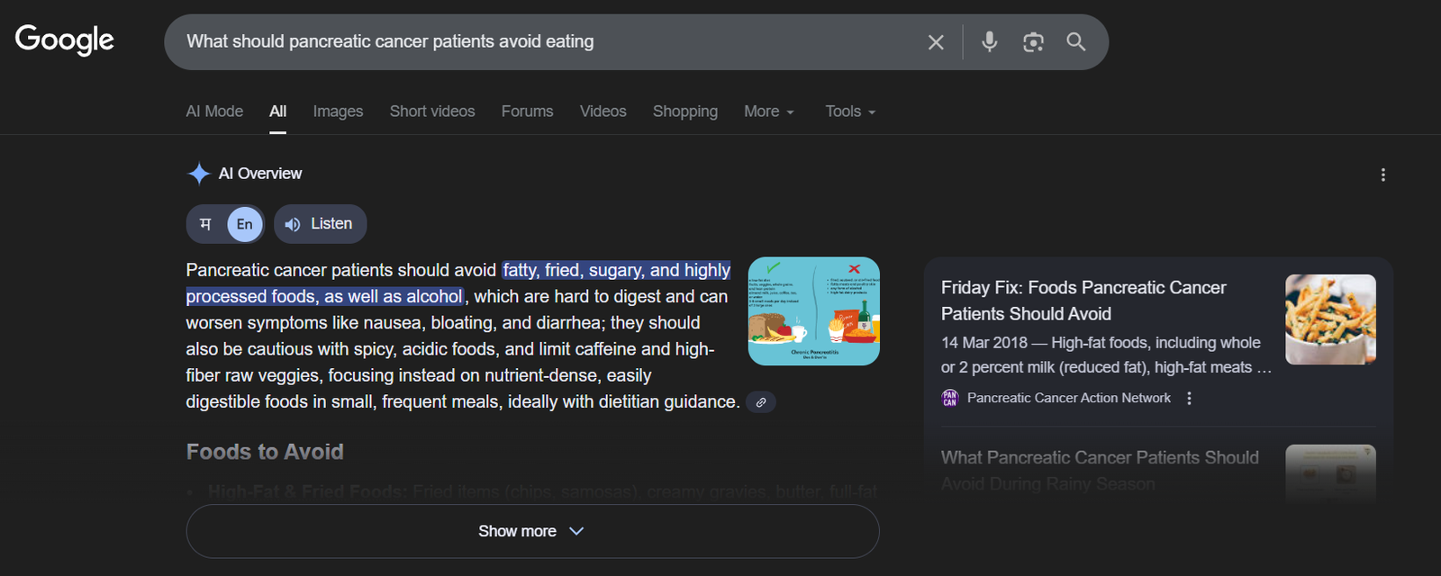Expand the AI Overview with Show more
The width and height of the screenshot is (1441, 576).
(531, 531)
